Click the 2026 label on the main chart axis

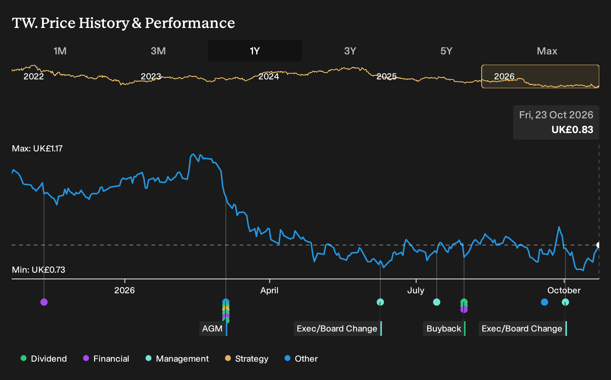pyautogui.click(x=125, y=290)
